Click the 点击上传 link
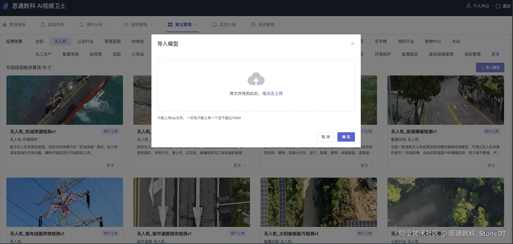513x244 pixels. tap(274, 93)
